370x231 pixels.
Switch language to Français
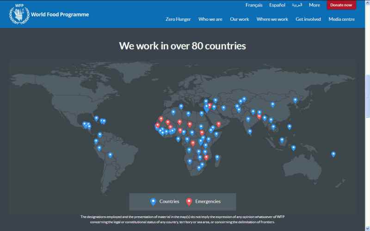click(x=254, y=5)
